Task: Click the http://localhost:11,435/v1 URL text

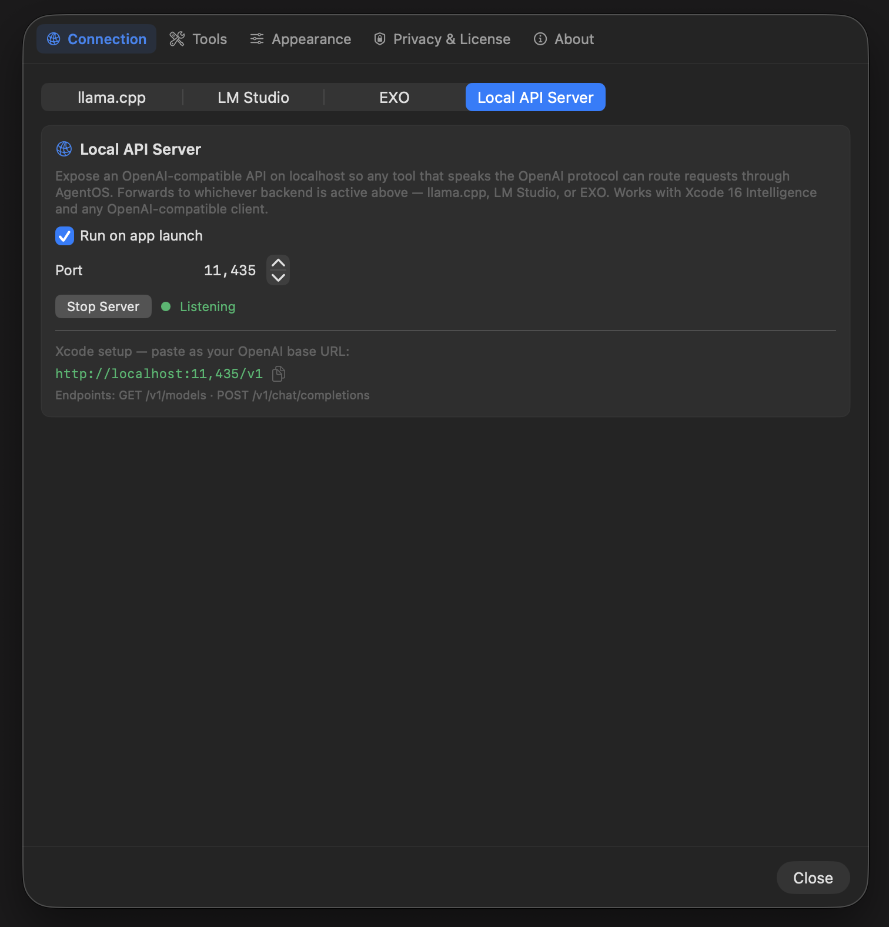Action: (159, 374)
